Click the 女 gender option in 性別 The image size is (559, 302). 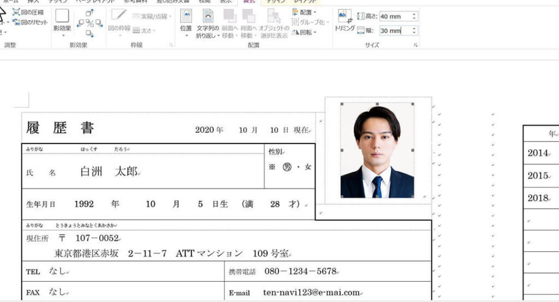308,167
